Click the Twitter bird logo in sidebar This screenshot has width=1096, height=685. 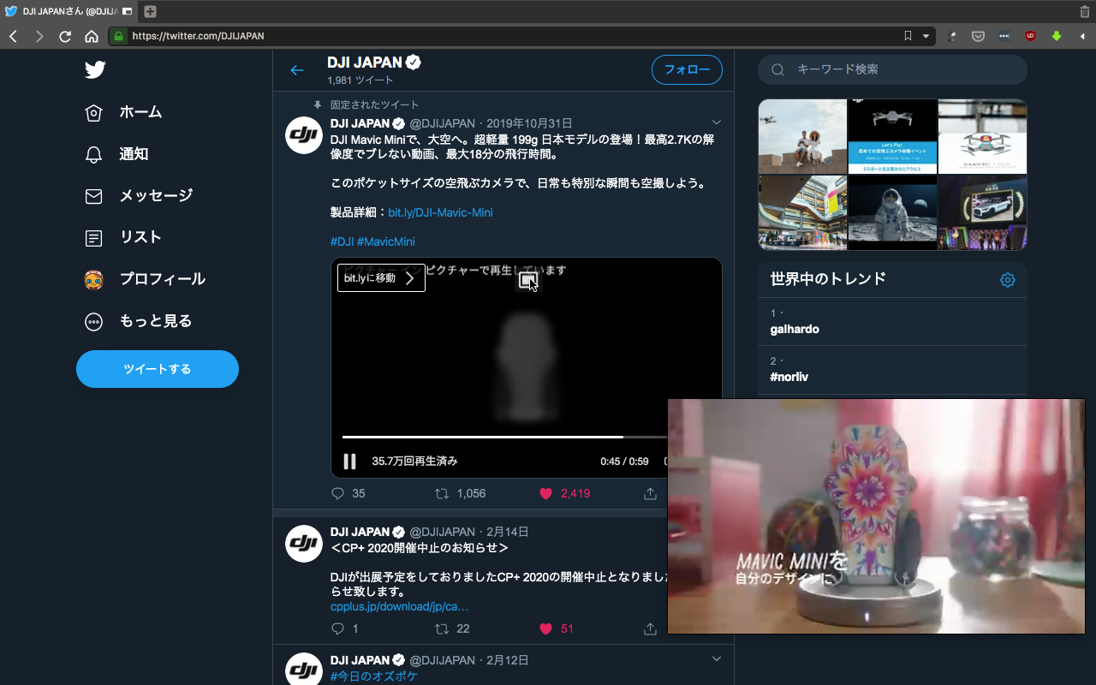click(95, 69)
